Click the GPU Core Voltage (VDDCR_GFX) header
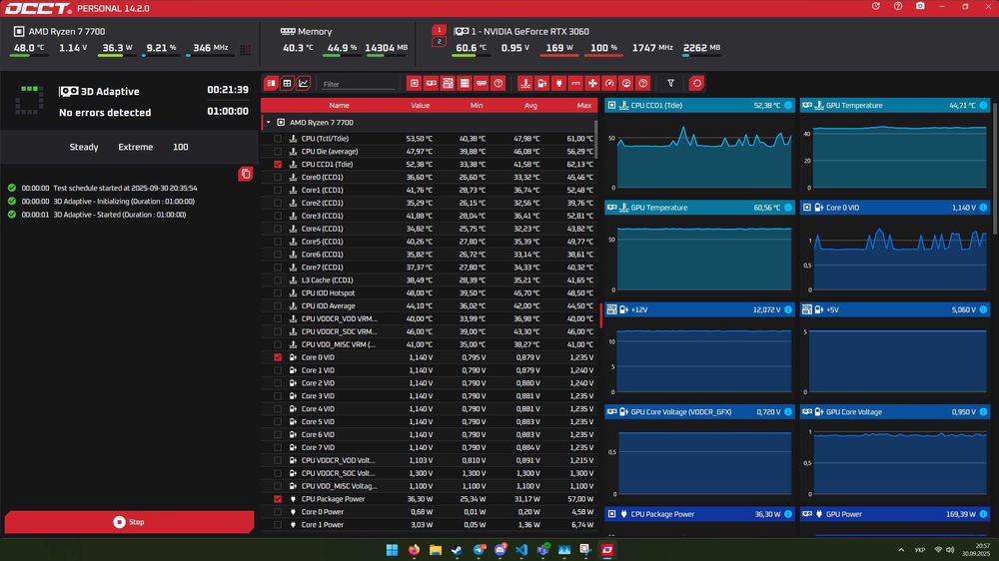Viewport: 999px width, 561px height. [x=699, y=412]
